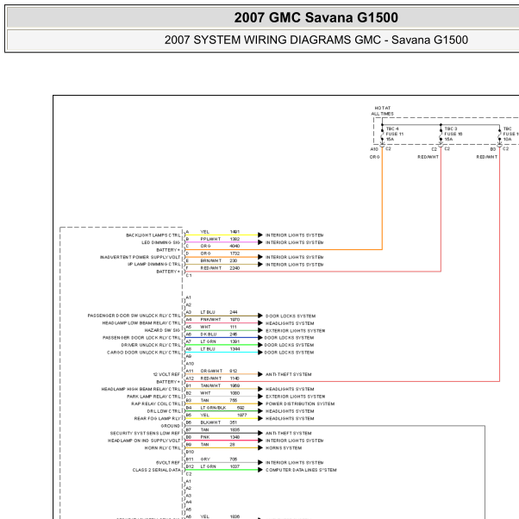Click 'DRL LOW CTRL' label

[x=164, y=411]
